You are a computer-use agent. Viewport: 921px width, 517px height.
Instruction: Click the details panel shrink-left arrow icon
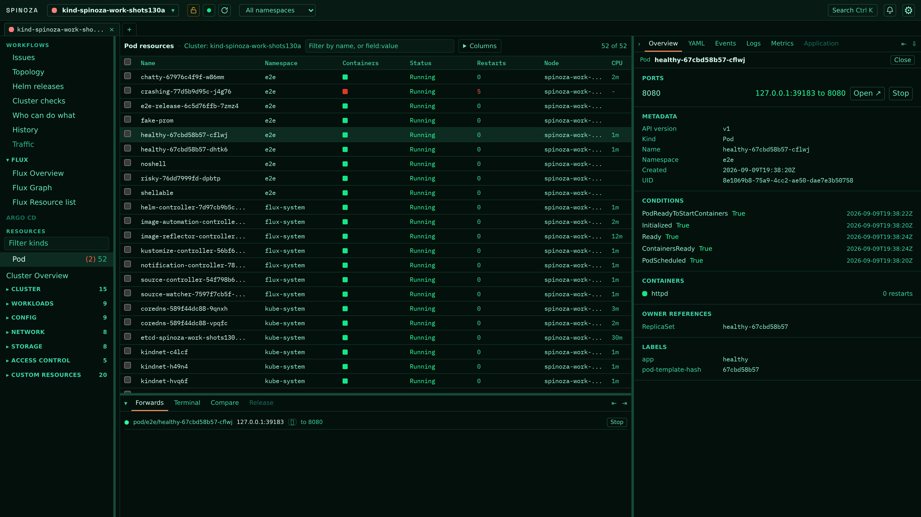tap(903, 44)
